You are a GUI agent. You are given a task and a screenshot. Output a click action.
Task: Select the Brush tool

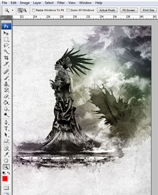point(6,78)
